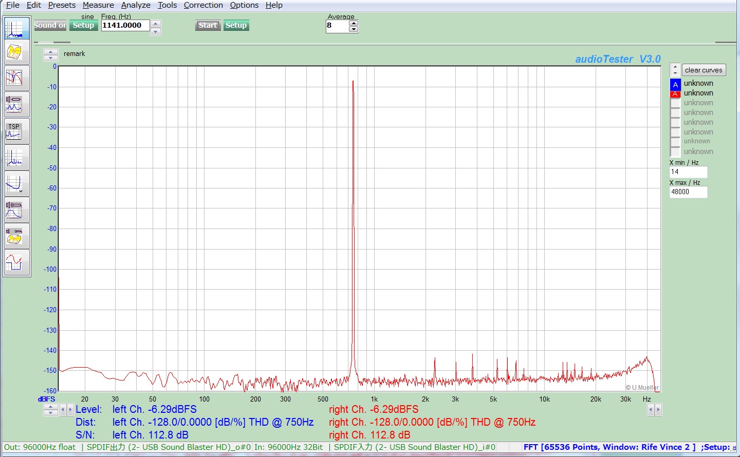
Task: Click the Freq. (Hz) input field
Action: click(125, 26)
